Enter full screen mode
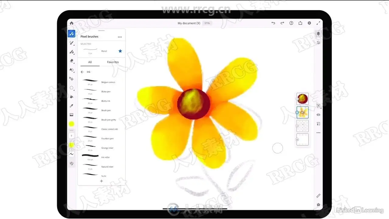 click(x=318, y=23)
